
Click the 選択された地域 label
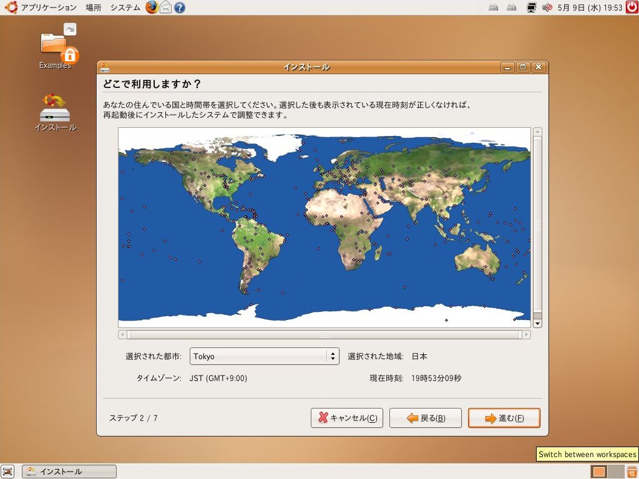375,356
